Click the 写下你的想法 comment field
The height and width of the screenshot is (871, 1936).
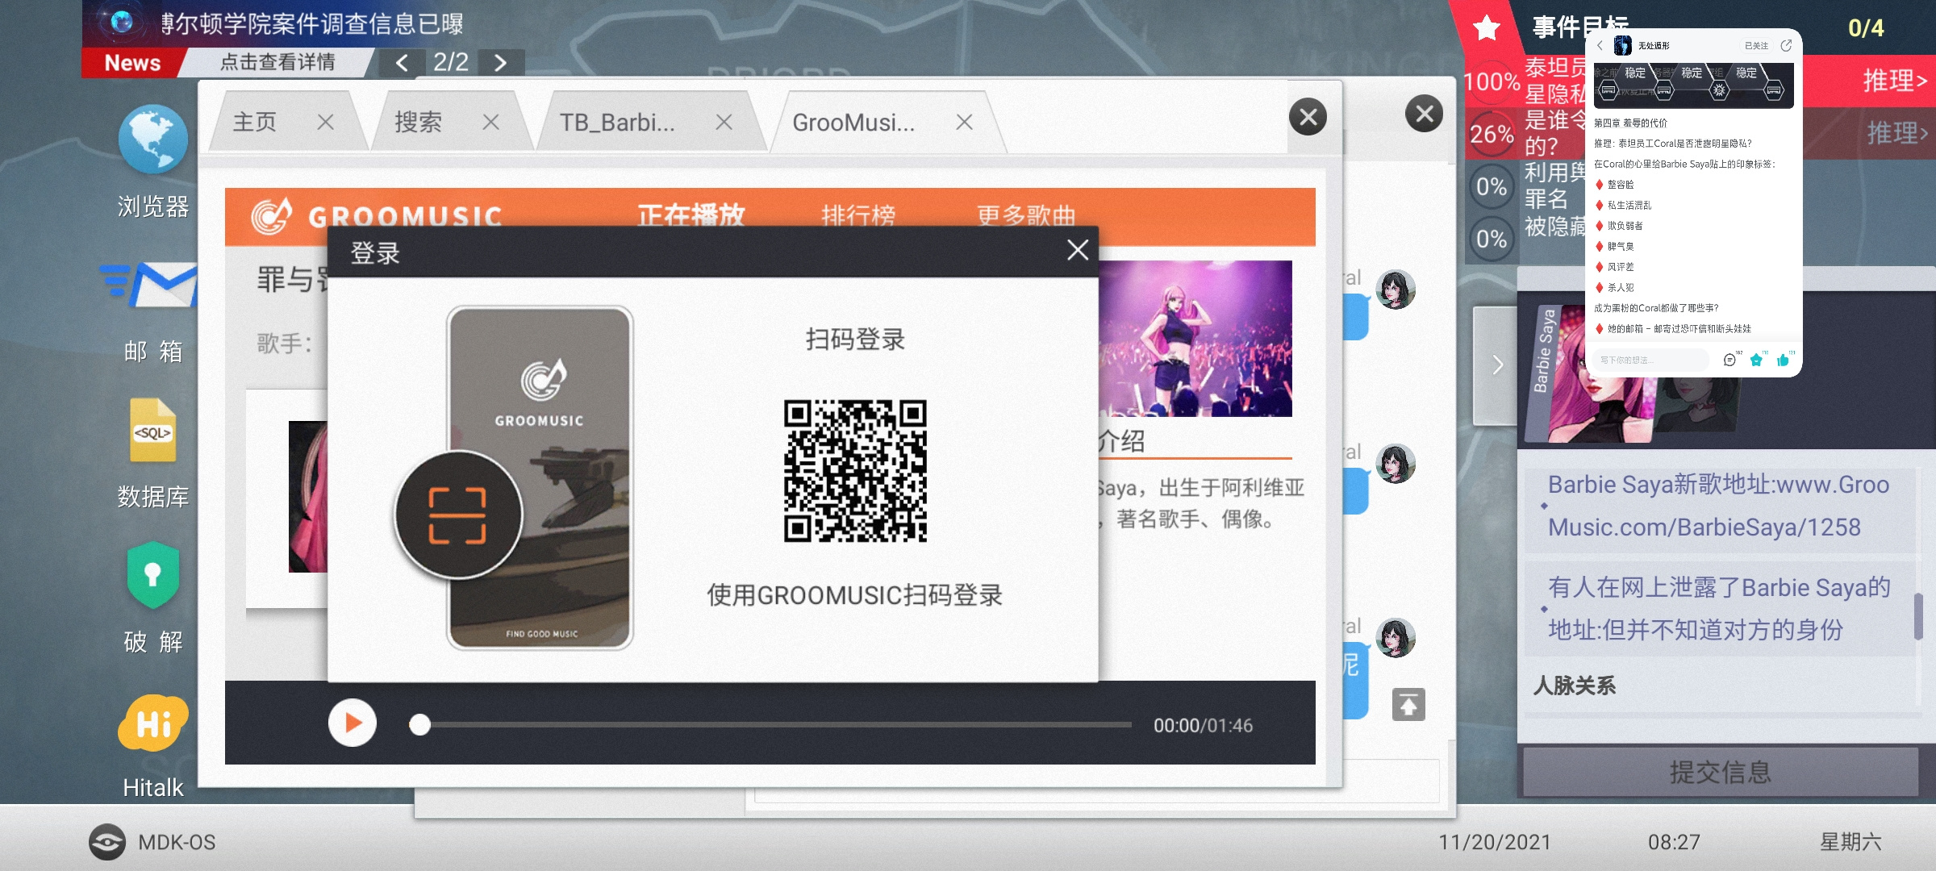pyautogui.click(x=1651, y=360)
